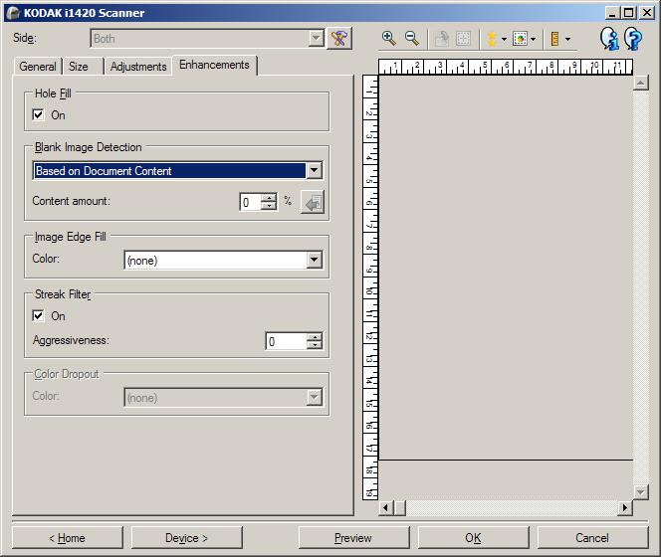Screen dimensions: 661x557
Task: Uncheck the Streak Filter On checkbox
Action: [38, 315]
